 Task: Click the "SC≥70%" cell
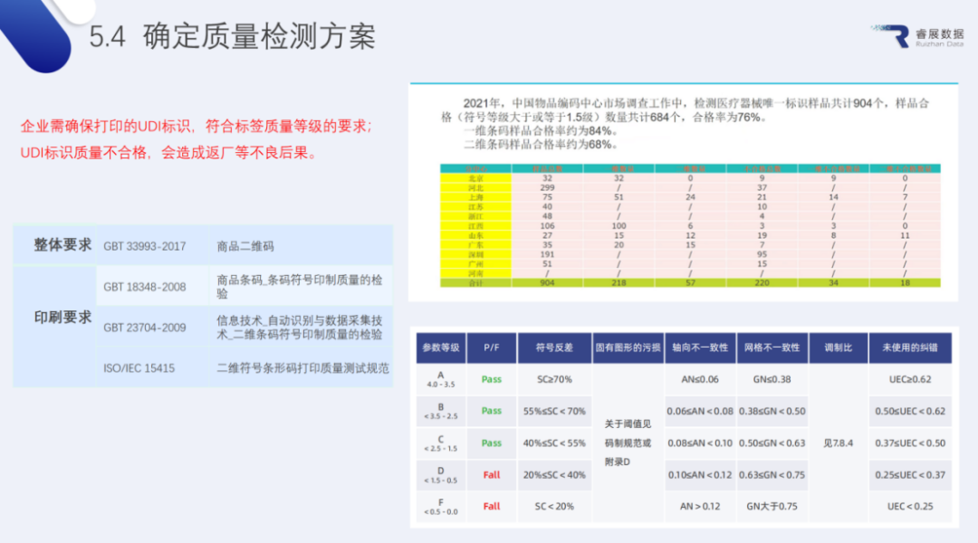553,379
